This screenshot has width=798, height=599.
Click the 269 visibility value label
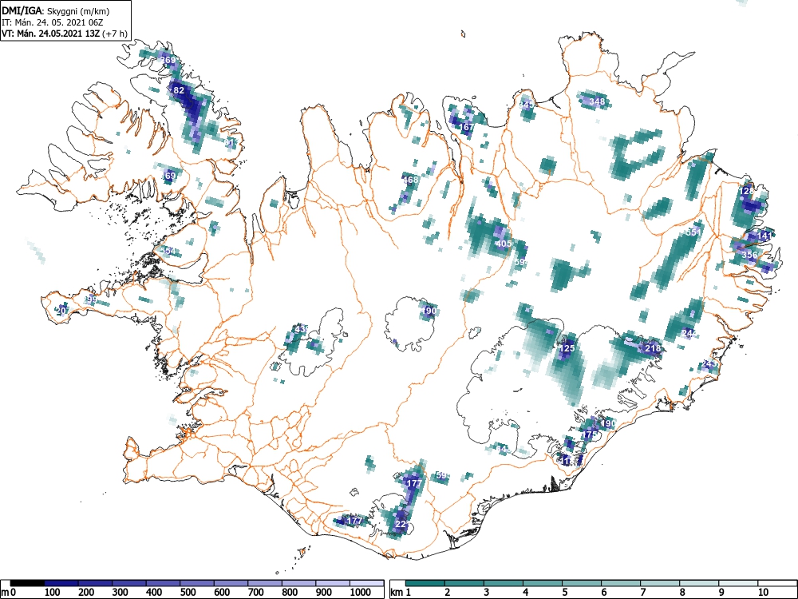(x=168, y=60)
